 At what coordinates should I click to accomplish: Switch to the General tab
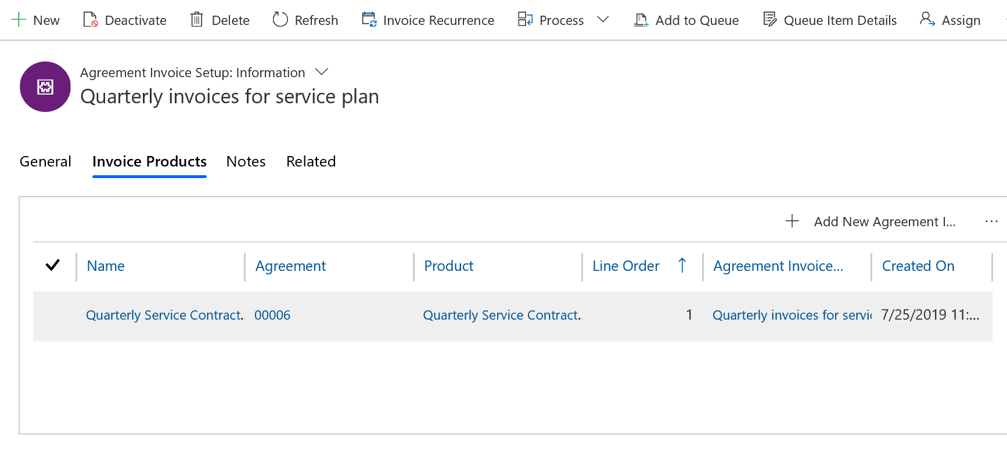(x=45, y=161)
